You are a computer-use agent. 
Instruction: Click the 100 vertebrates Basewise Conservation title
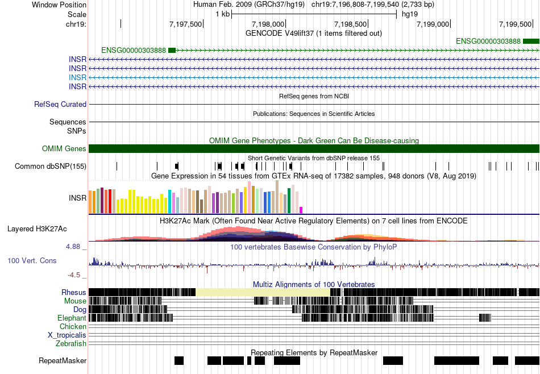tap(314, 247)
